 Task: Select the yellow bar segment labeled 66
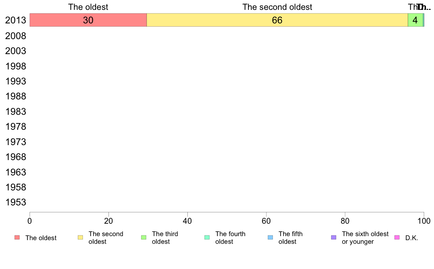point(277,20)
